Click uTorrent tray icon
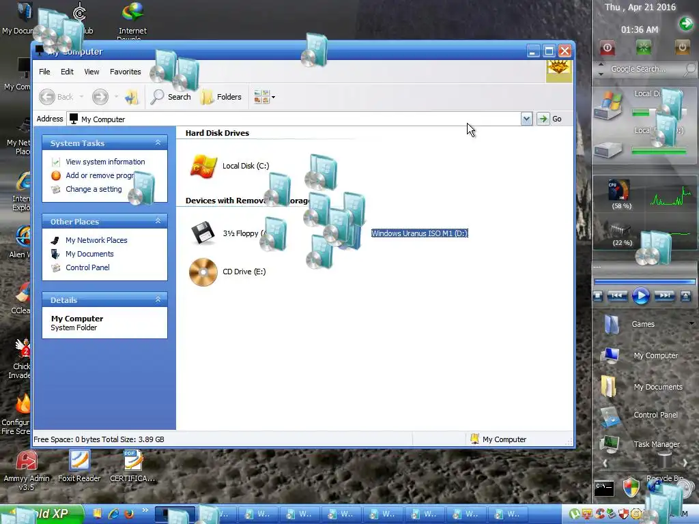This screenshot has width=699, height=524. 575,514
